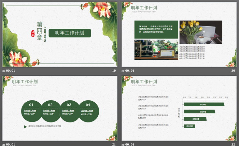Click the transition star icon under slide 19
This screenshot has width=239, height=146.
click(4, 71)
